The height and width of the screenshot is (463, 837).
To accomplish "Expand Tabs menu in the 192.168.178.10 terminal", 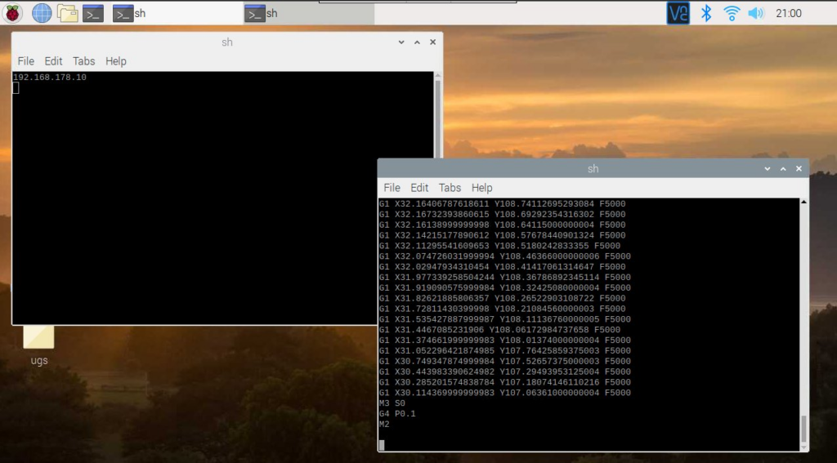I will click(83, 61).
